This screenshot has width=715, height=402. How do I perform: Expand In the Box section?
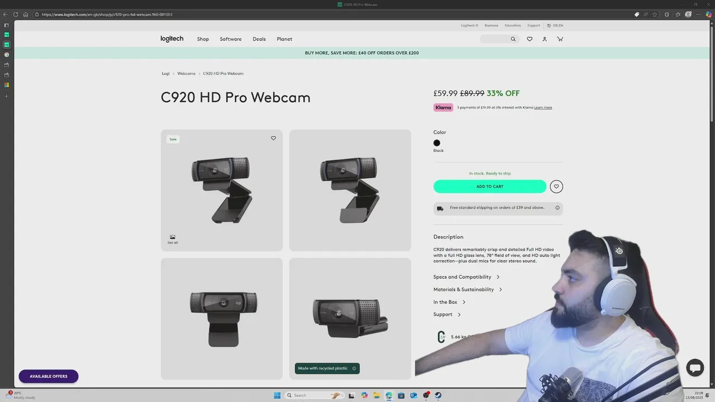tap(450, 302)
